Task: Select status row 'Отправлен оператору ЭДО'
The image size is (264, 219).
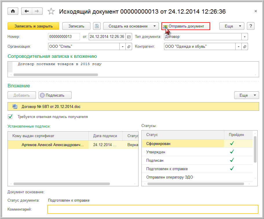Action: click(x=197, y=177)
